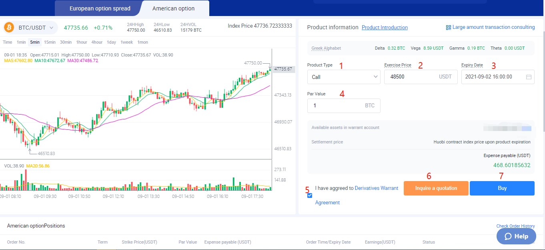Viewport: 545px width, 250px height.
Task: Set the chart to 1day interval
Action: point(111,42)
